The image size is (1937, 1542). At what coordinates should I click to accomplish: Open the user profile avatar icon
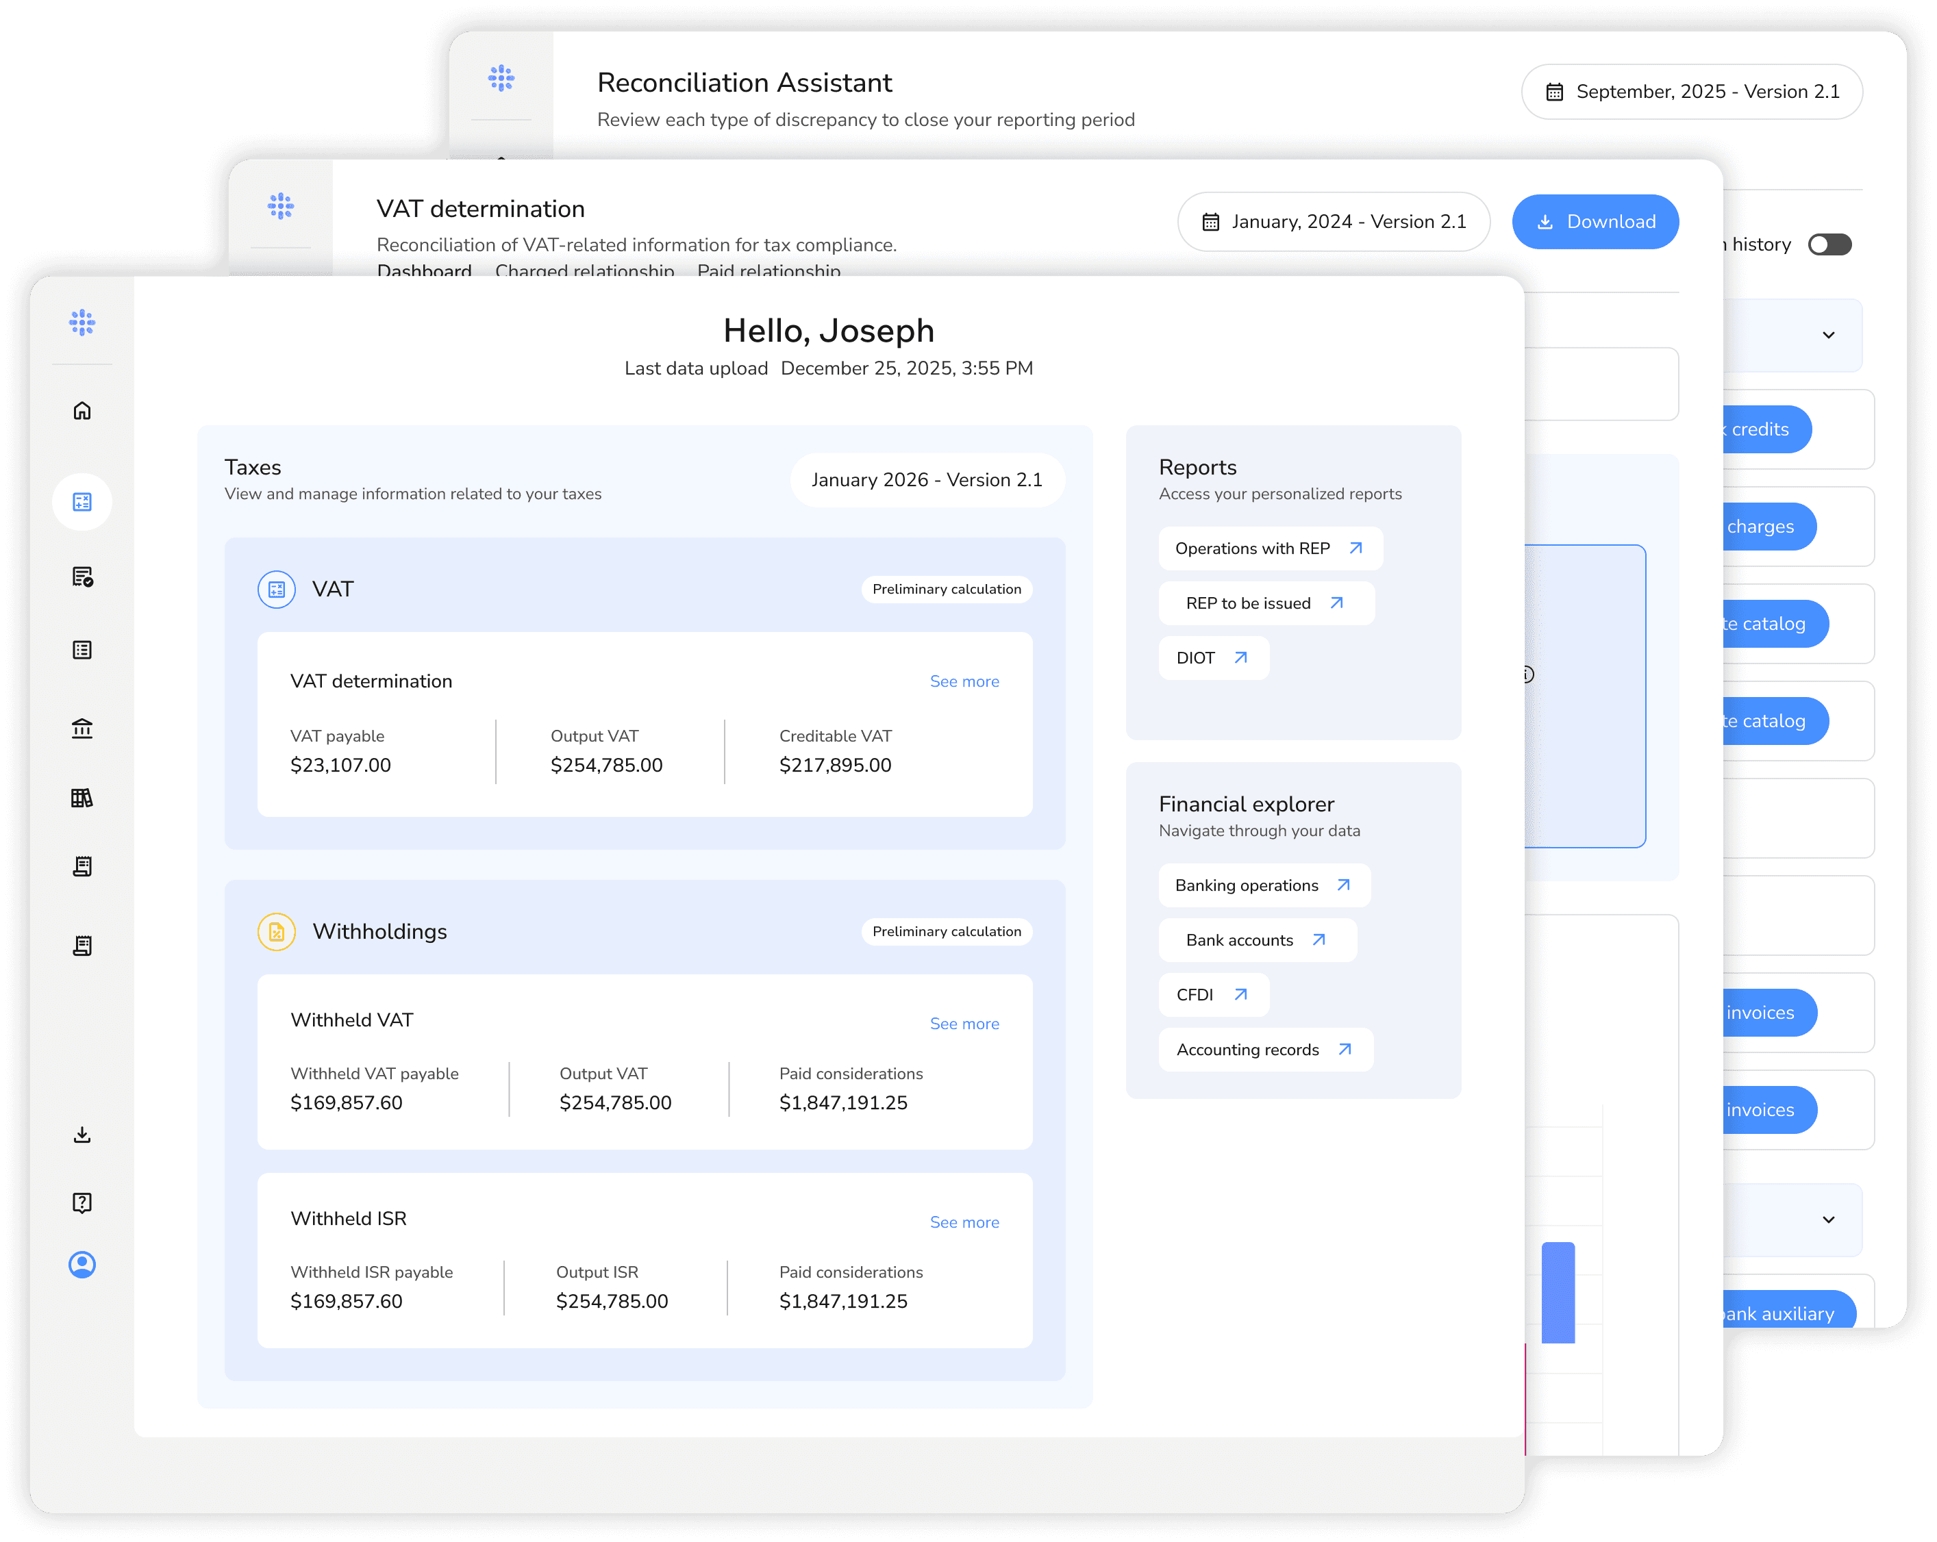(x=82, y=1265)
